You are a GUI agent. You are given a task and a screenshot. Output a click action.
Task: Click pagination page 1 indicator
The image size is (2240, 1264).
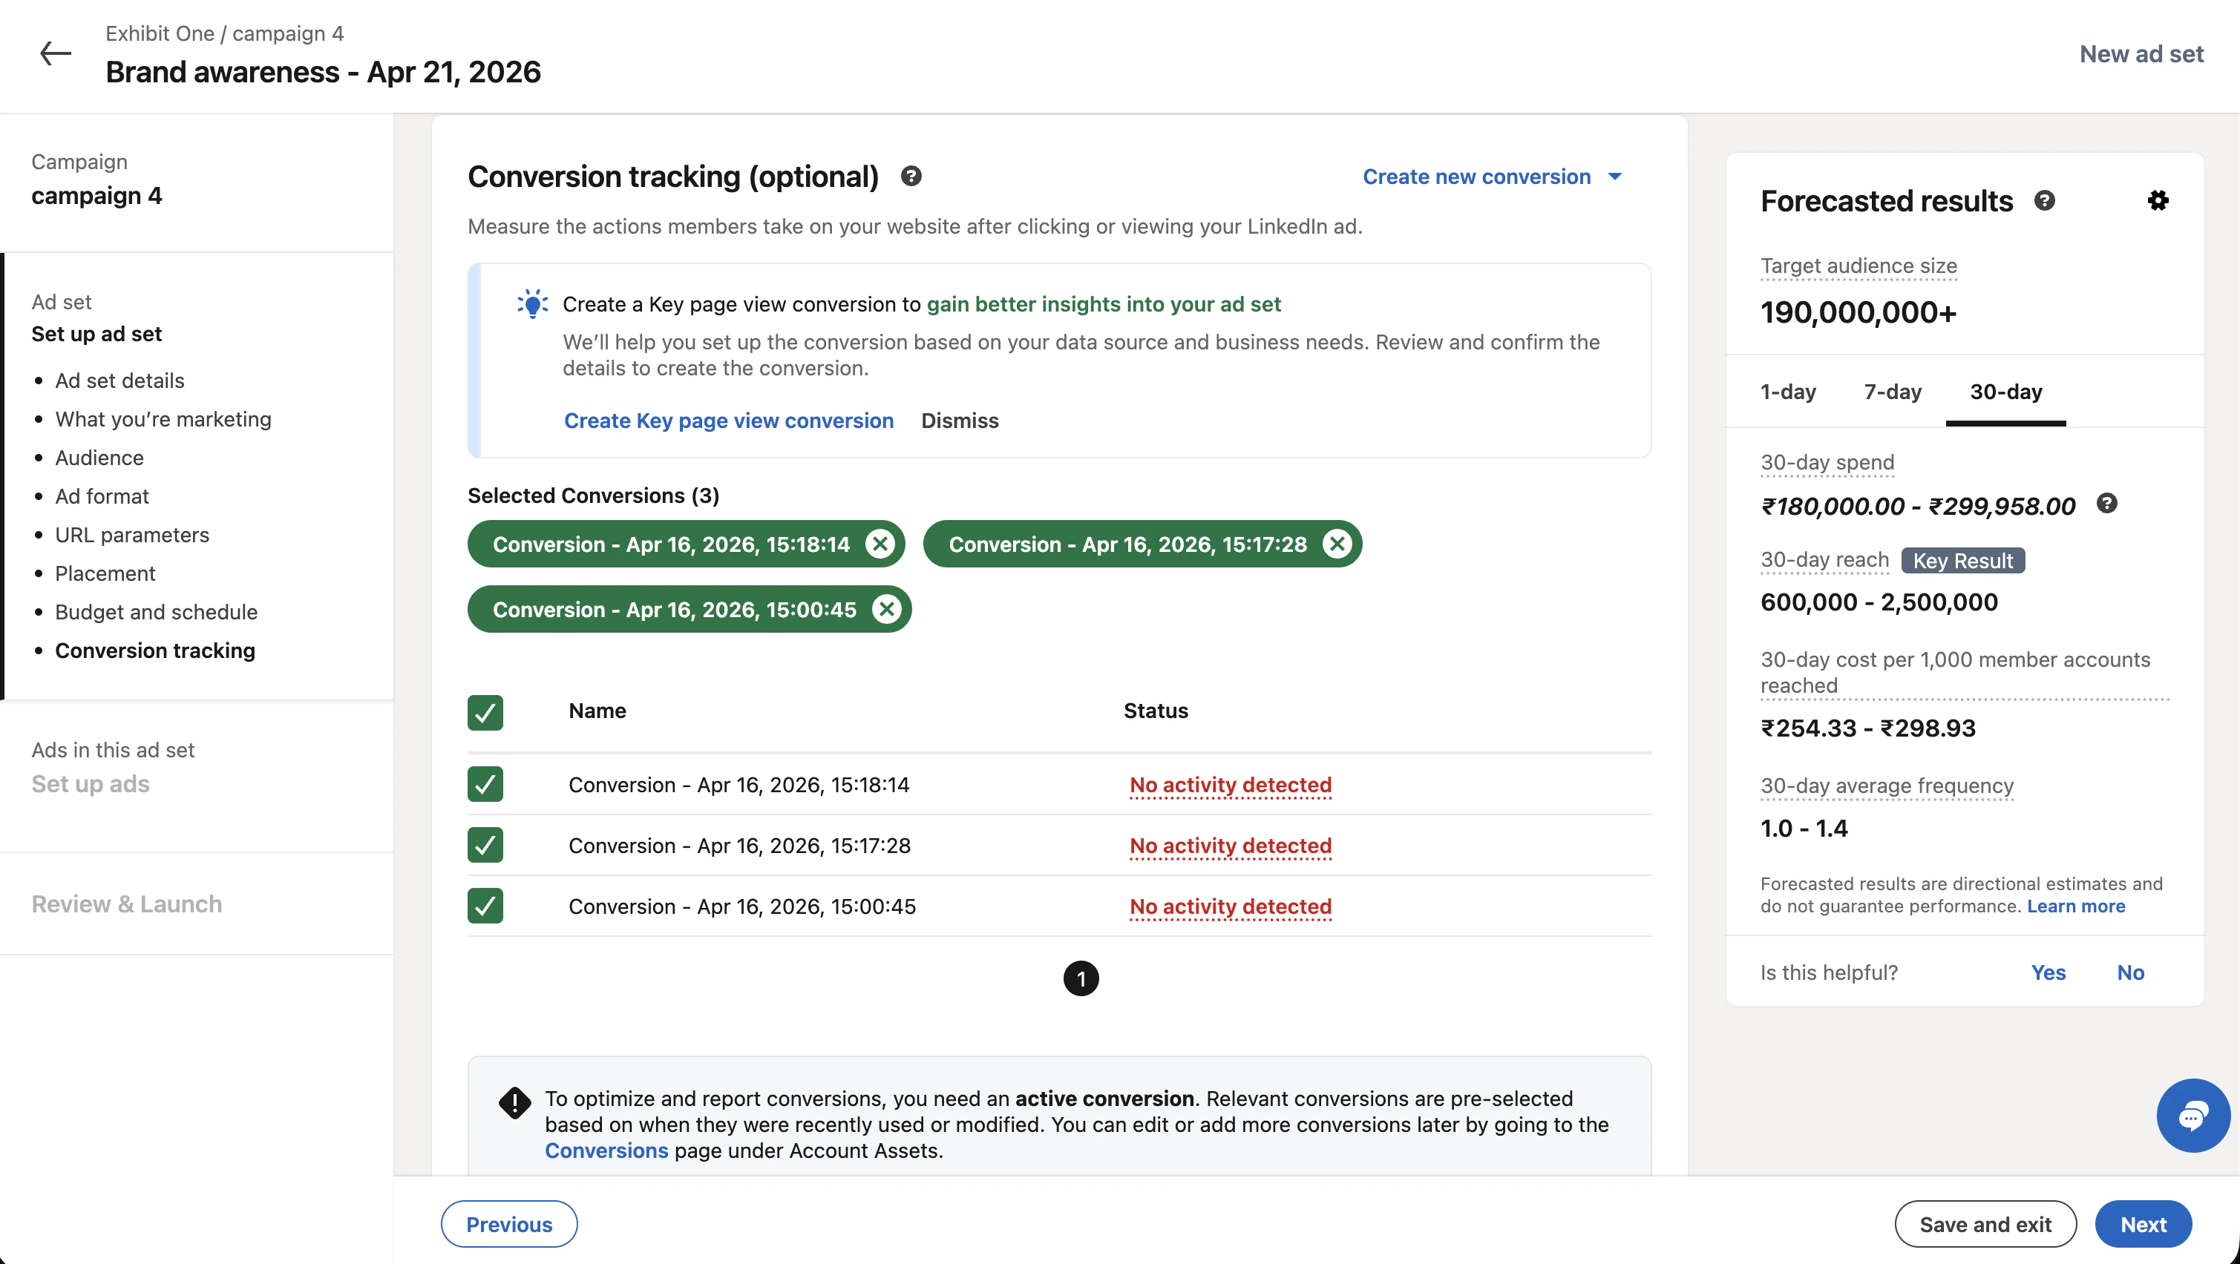(1081, 978)
